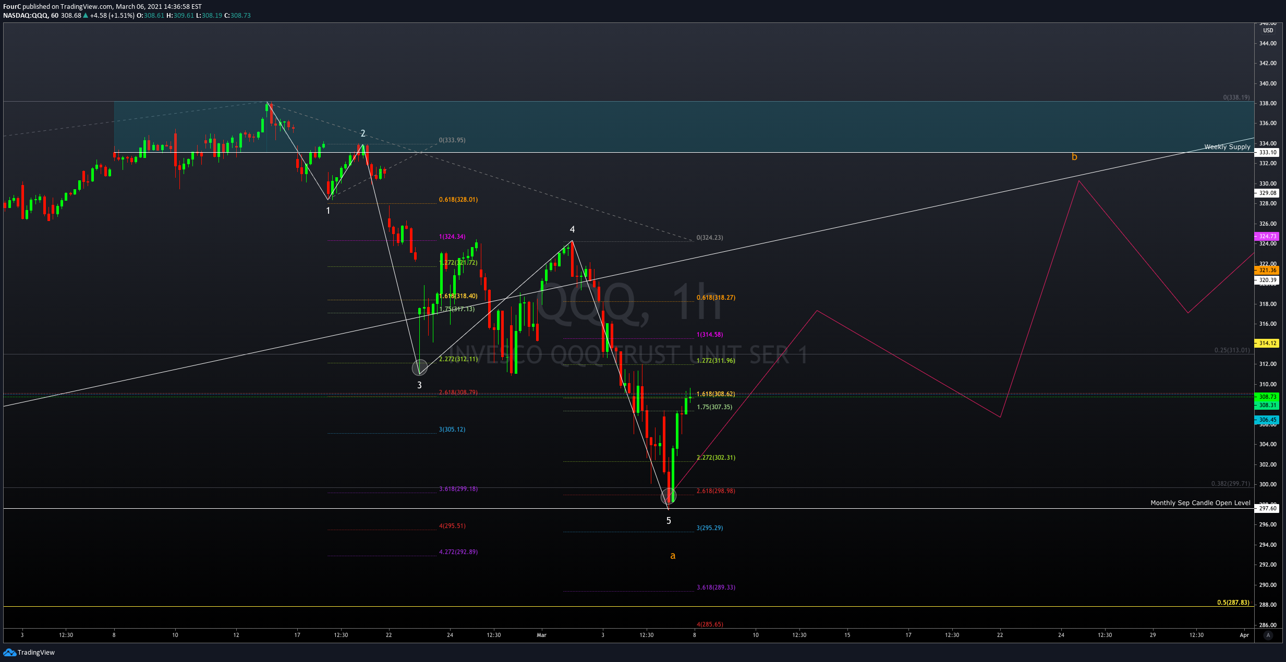Click the 2.272(302.31) fib label
This screenshot has height=662, width=1286.
click(716, 458)
